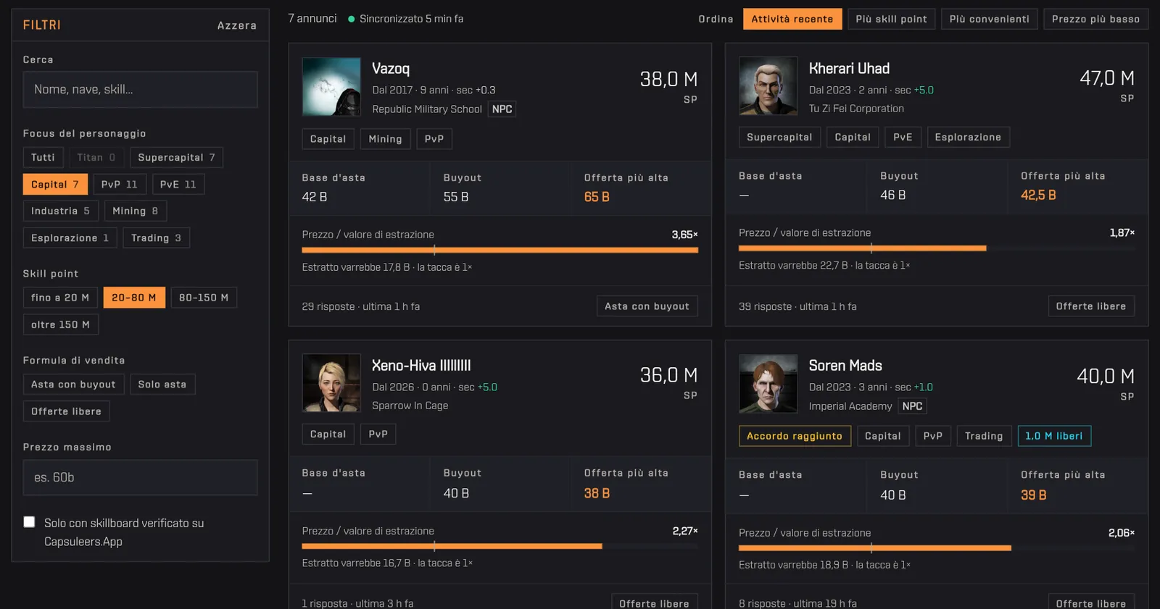Screen dimensions: 1160x609
Task: Toggle the Trading 3 focus filter
Action: 157,238
